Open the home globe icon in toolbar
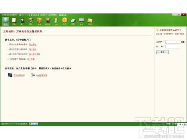 [x=6, y=21]
